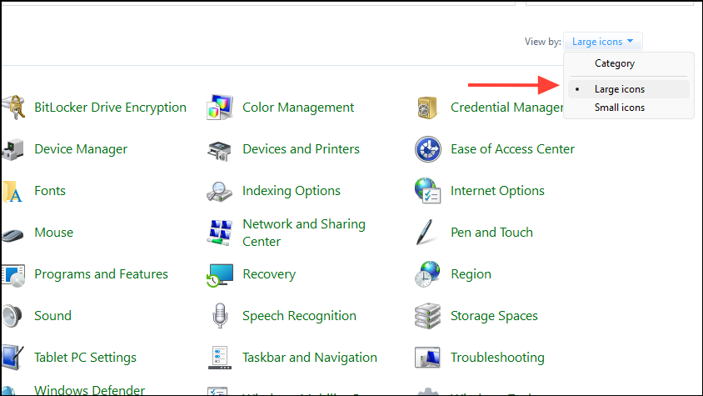
Task: Click the Troubleshooting icon
Action: coord(427,358)
